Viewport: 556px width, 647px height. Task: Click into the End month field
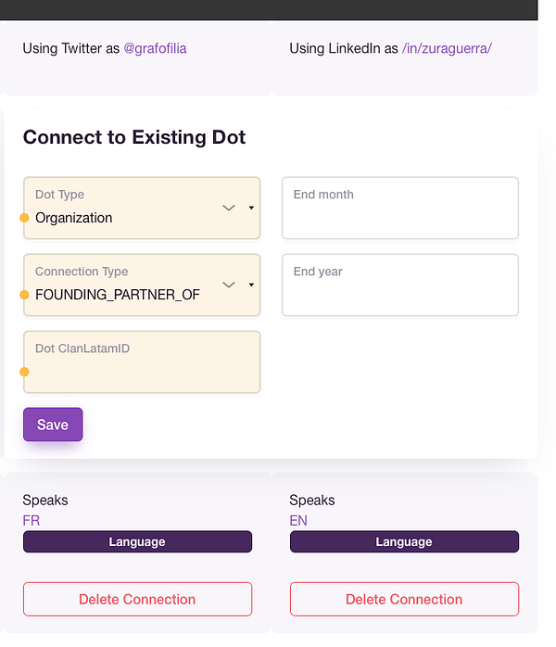click(399, 215)
